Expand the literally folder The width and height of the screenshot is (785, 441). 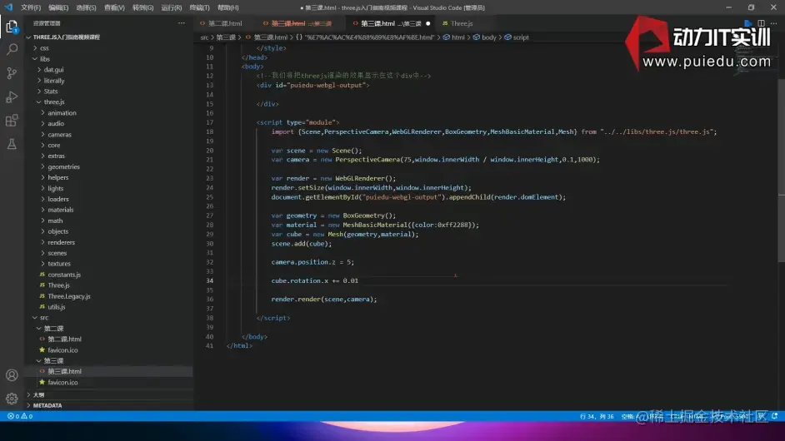point(54,81)
